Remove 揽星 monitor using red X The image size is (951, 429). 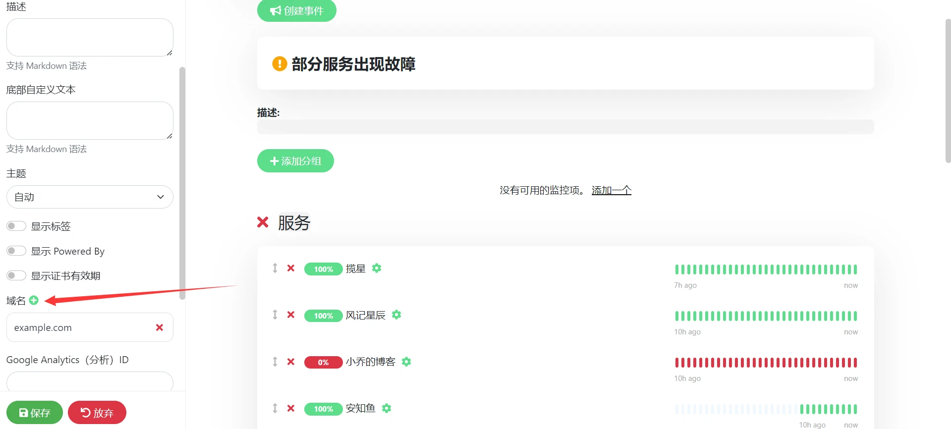291,268
